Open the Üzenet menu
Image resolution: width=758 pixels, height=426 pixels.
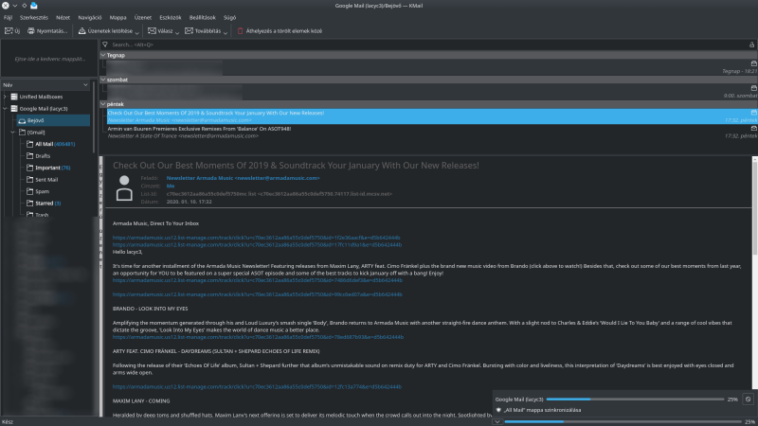pyautogui.click(x=143, y=17)
